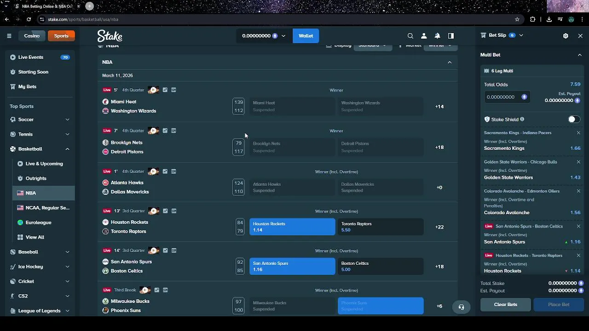Collapse the Multi Bet section
The image size is (589, 331).
point(579,55)
